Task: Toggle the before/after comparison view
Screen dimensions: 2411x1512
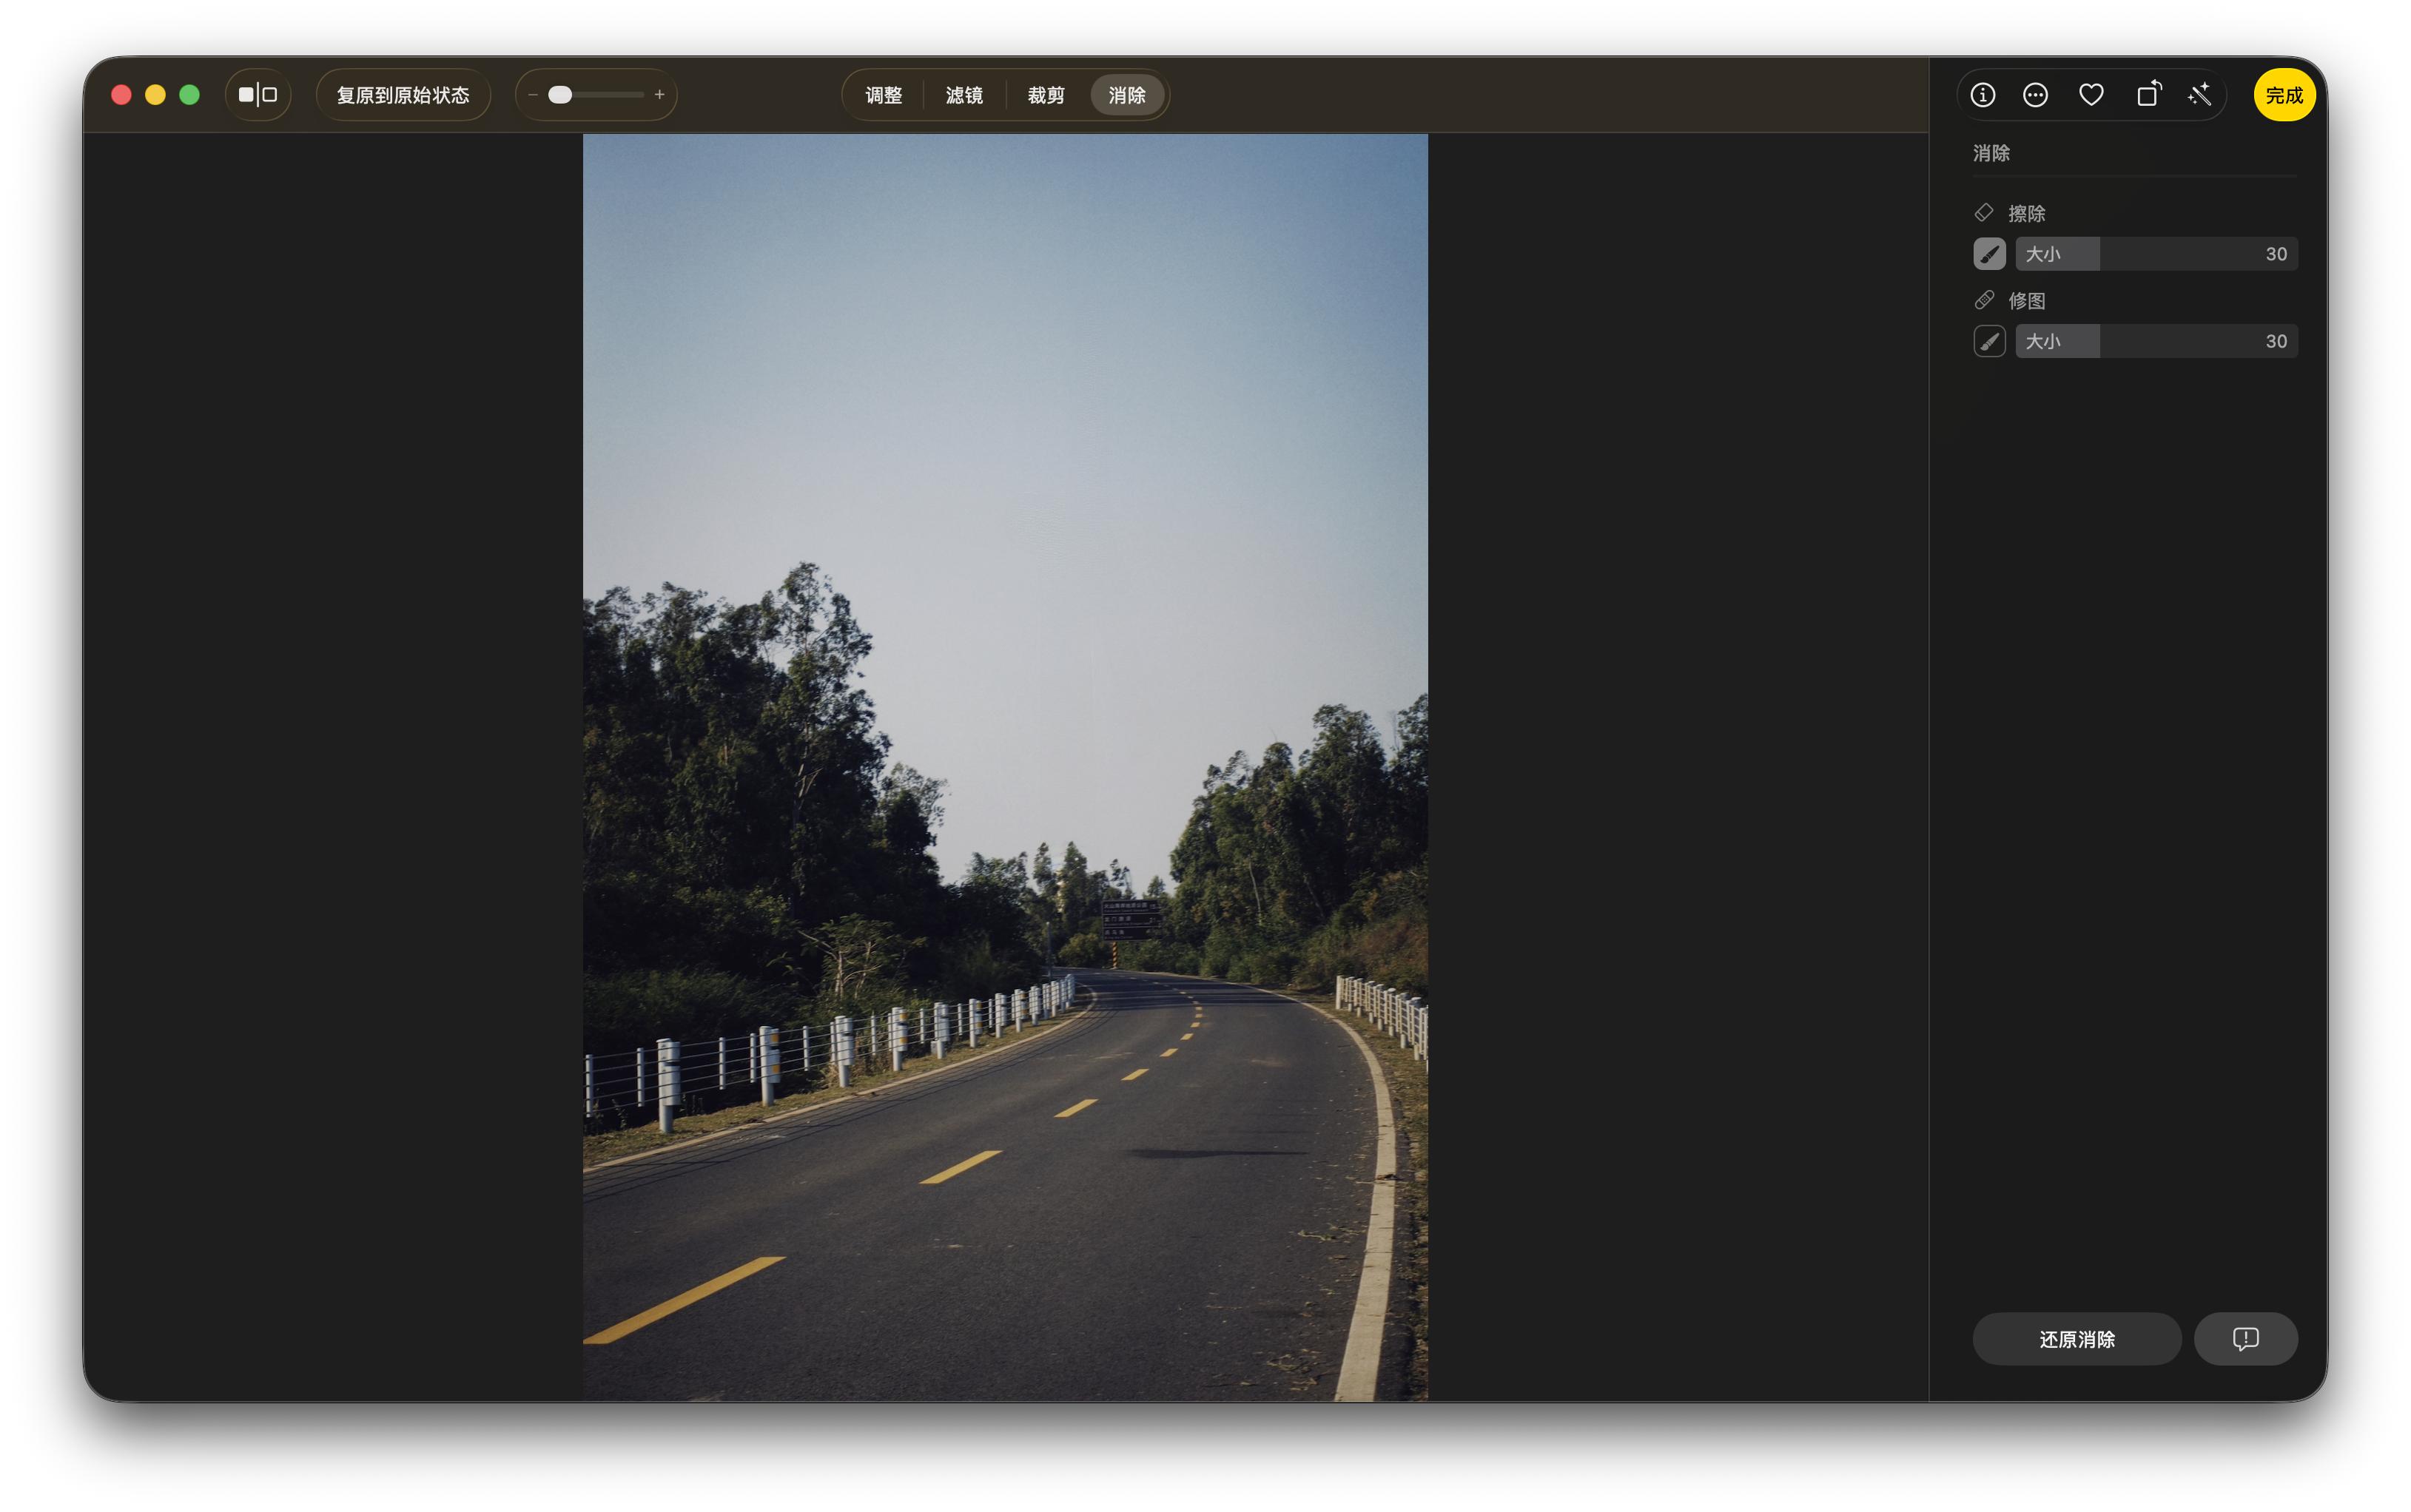Action: pos(258,95)
